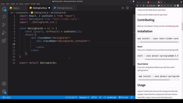The height and width of the screenshot is (103, 183).
Task: Change the UTF-8 encoding selector
Action: (x=94, y=97)
